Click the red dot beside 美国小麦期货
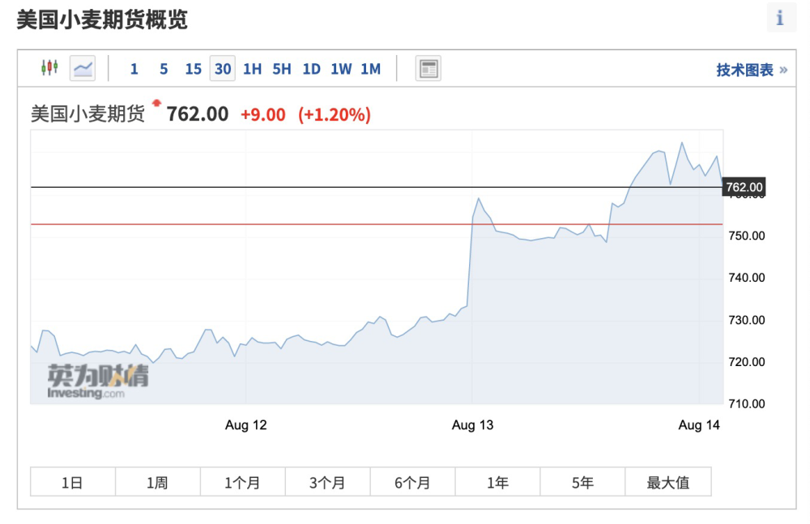The height and width of the screenshot is (524, 810). coord(156,103)
